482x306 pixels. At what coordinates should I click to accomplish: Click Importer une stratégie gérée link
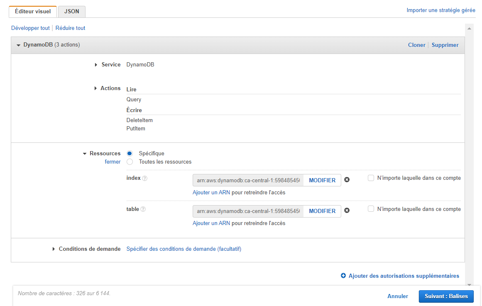point(441,10)
